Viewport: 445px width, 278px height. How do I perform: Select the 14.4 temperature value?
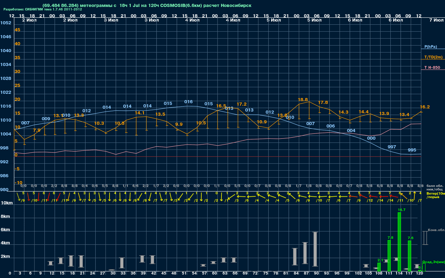pyautogui.click(x=364, y=112)
